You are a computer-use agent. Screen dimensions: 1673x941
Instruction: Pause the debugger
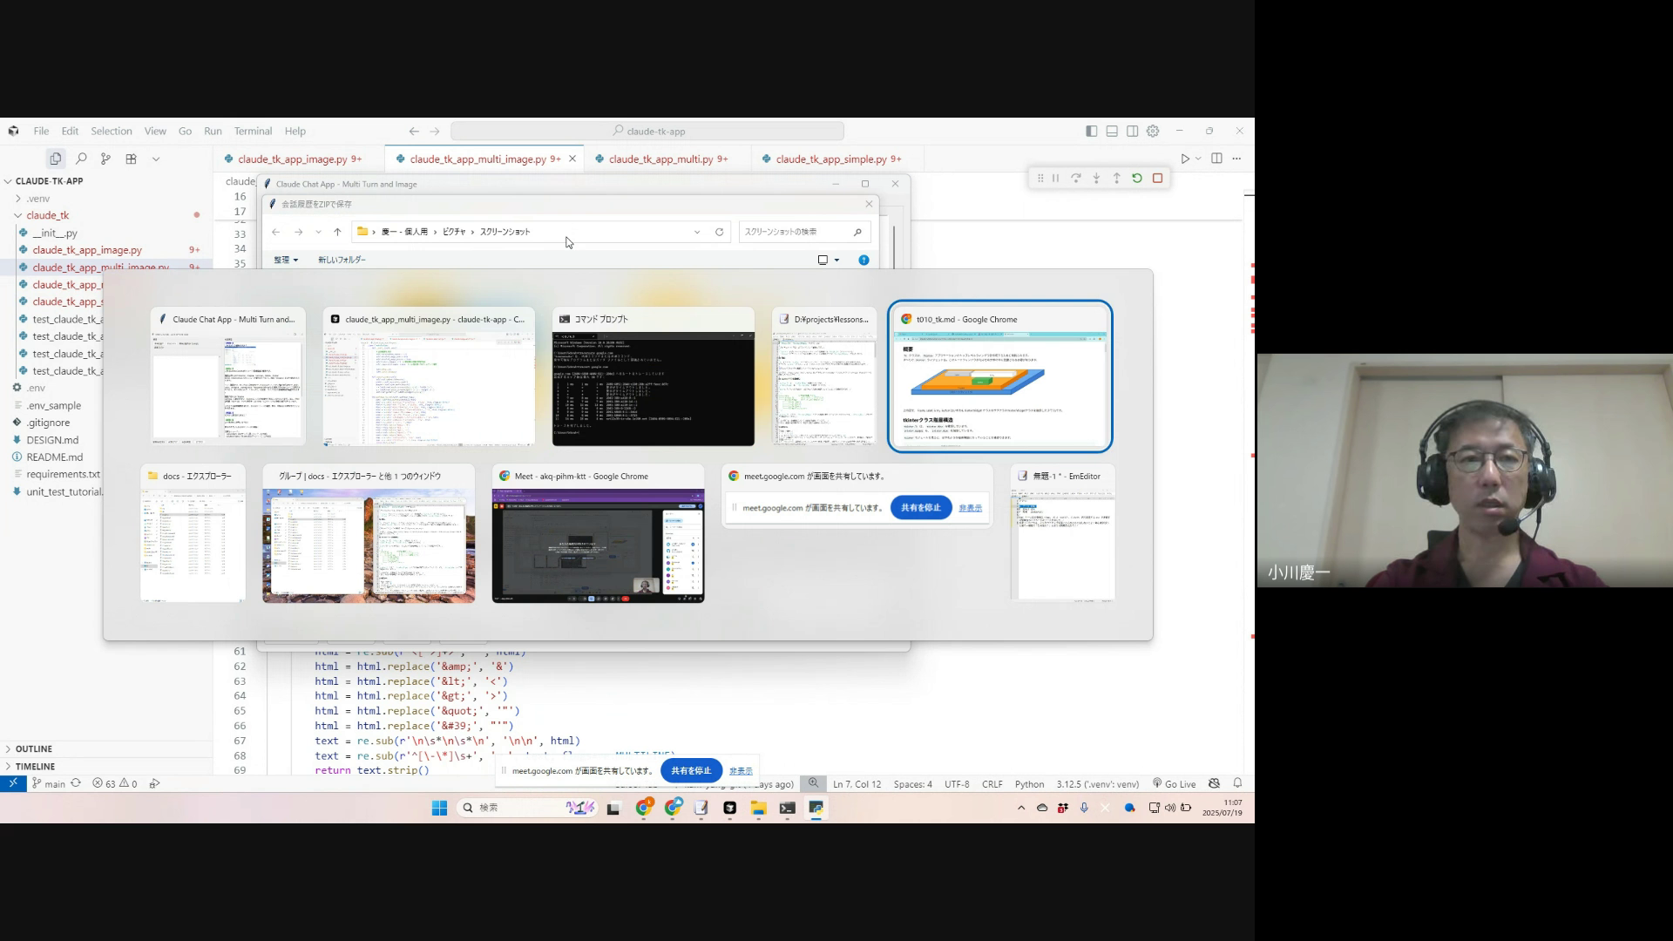(1055, 178)
